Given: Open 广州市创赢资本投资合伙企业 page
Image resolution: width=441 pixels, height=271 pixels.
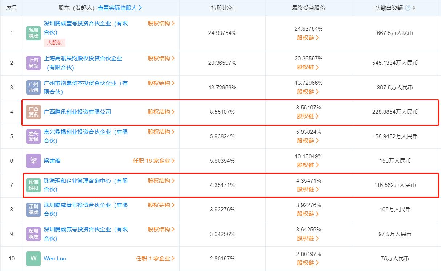Looking at the screenshot, I should click(x=86, y=88).
